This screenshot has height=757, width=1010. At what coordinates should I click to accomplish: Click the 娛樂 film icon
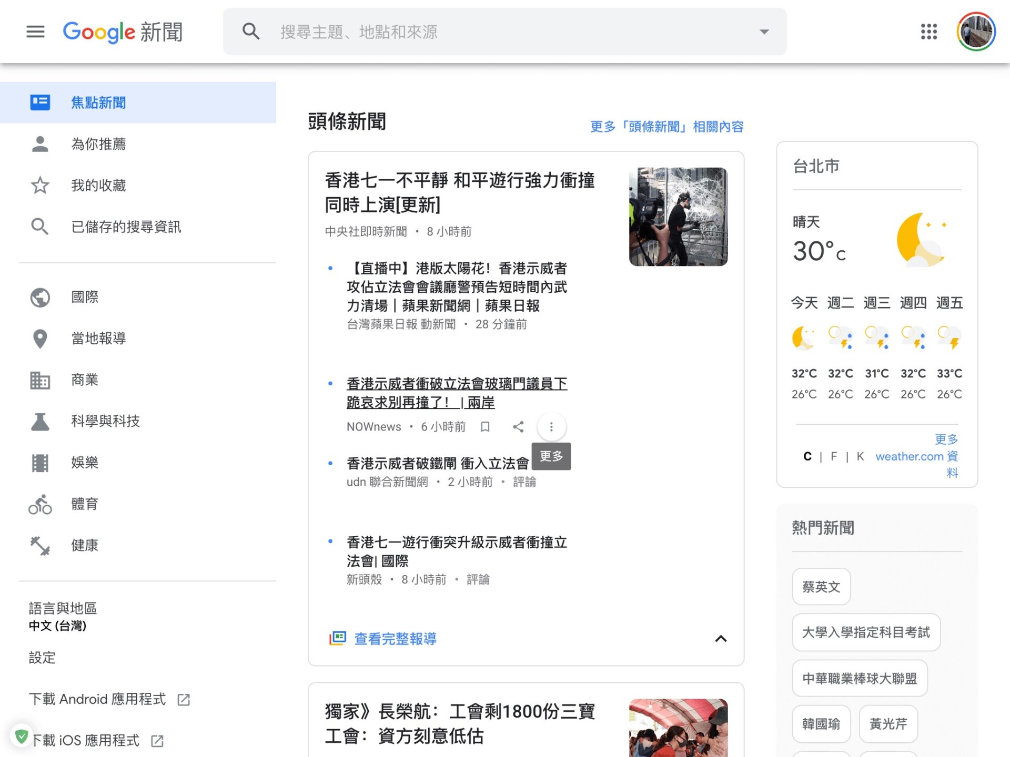[x=40, y=463]
